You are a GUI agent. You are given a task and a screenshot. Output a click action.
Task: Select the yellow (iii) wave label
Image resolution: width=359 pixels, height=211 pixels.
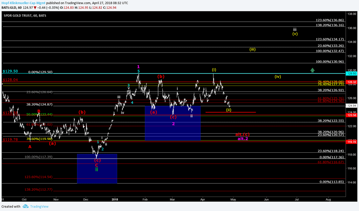pos(252,50)
